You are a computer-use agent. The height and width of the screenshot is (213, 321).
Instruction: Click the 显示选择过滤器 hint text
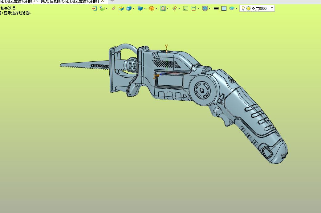tap(17, 13)
